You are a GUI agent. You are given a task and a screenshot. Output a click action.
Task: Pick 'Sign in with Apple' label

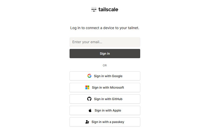point(108,110)
